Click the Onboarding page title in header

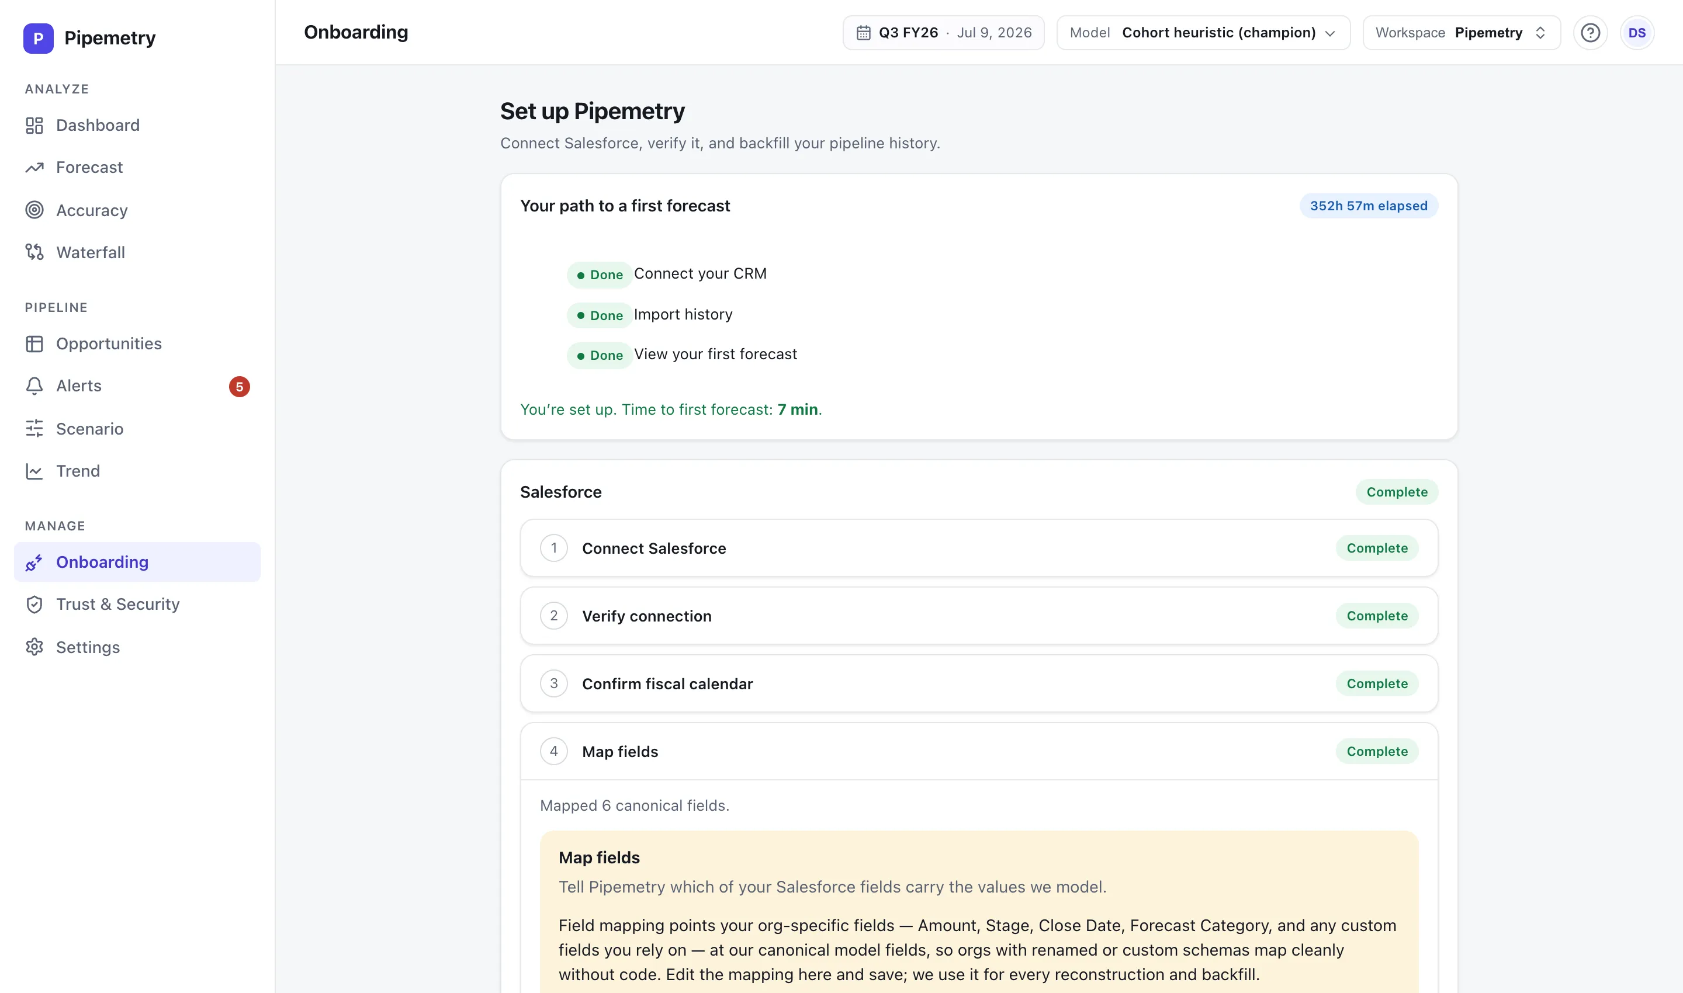(x=355, y=32)
